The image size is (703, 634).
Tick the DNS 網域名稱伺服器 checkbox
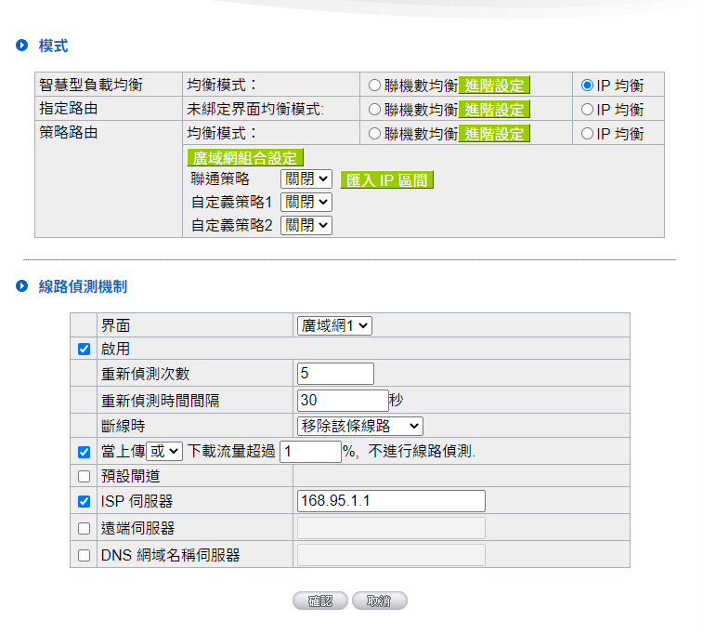pos(85,556)
